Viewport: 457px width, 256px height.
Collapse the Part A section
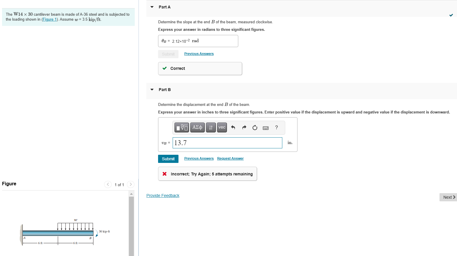click(x=152, y=7)
